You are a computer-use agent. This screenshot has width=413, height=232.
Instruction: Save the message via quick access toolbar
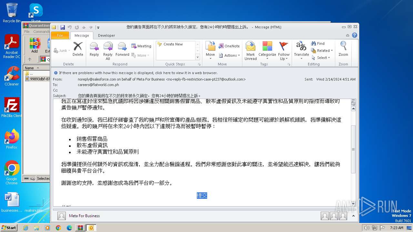pos(63,27)
